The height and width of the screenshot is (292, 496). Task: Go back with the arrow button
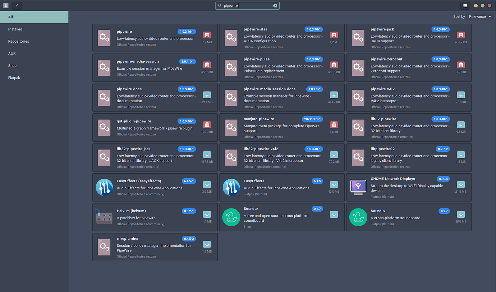pos(17,6)
